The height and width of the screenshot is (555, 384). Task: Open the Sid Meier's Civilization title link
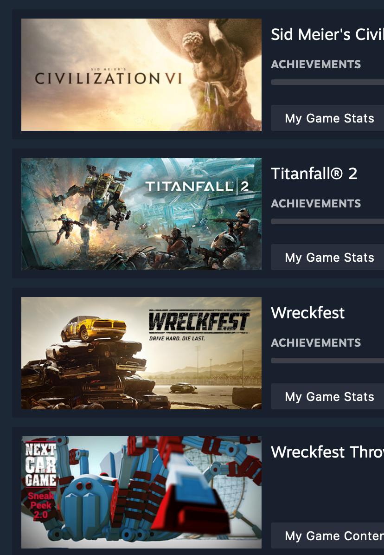tap(327, 34)
